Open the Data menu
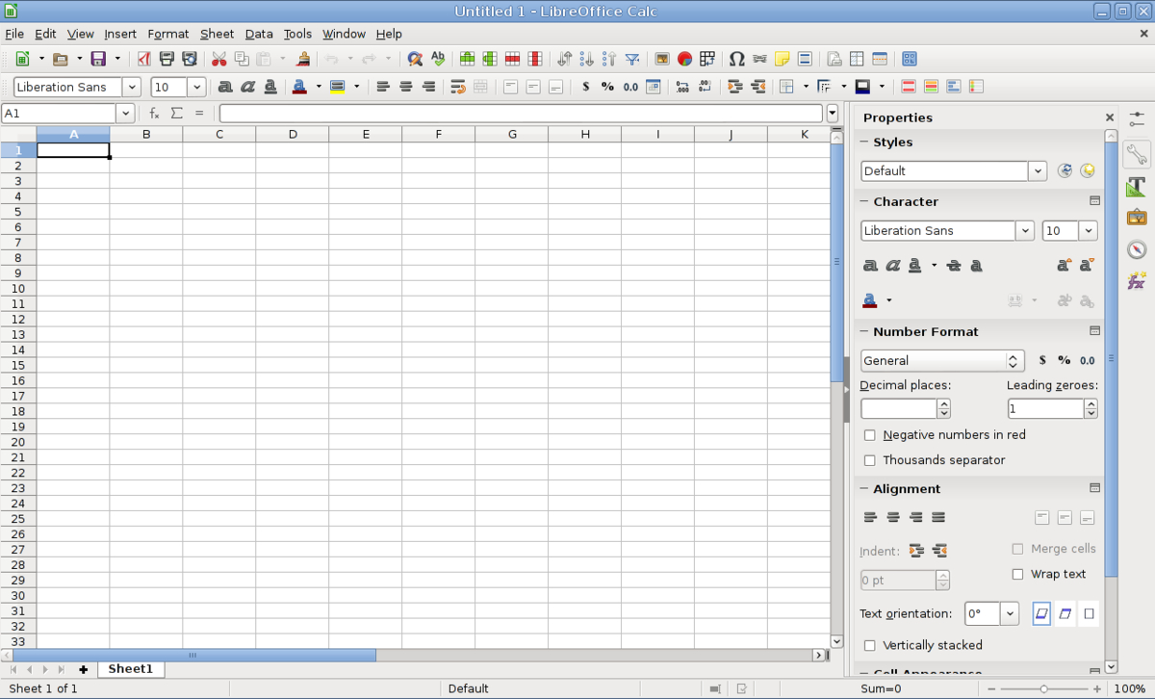 pyautogui.click(x=258, y=34)
